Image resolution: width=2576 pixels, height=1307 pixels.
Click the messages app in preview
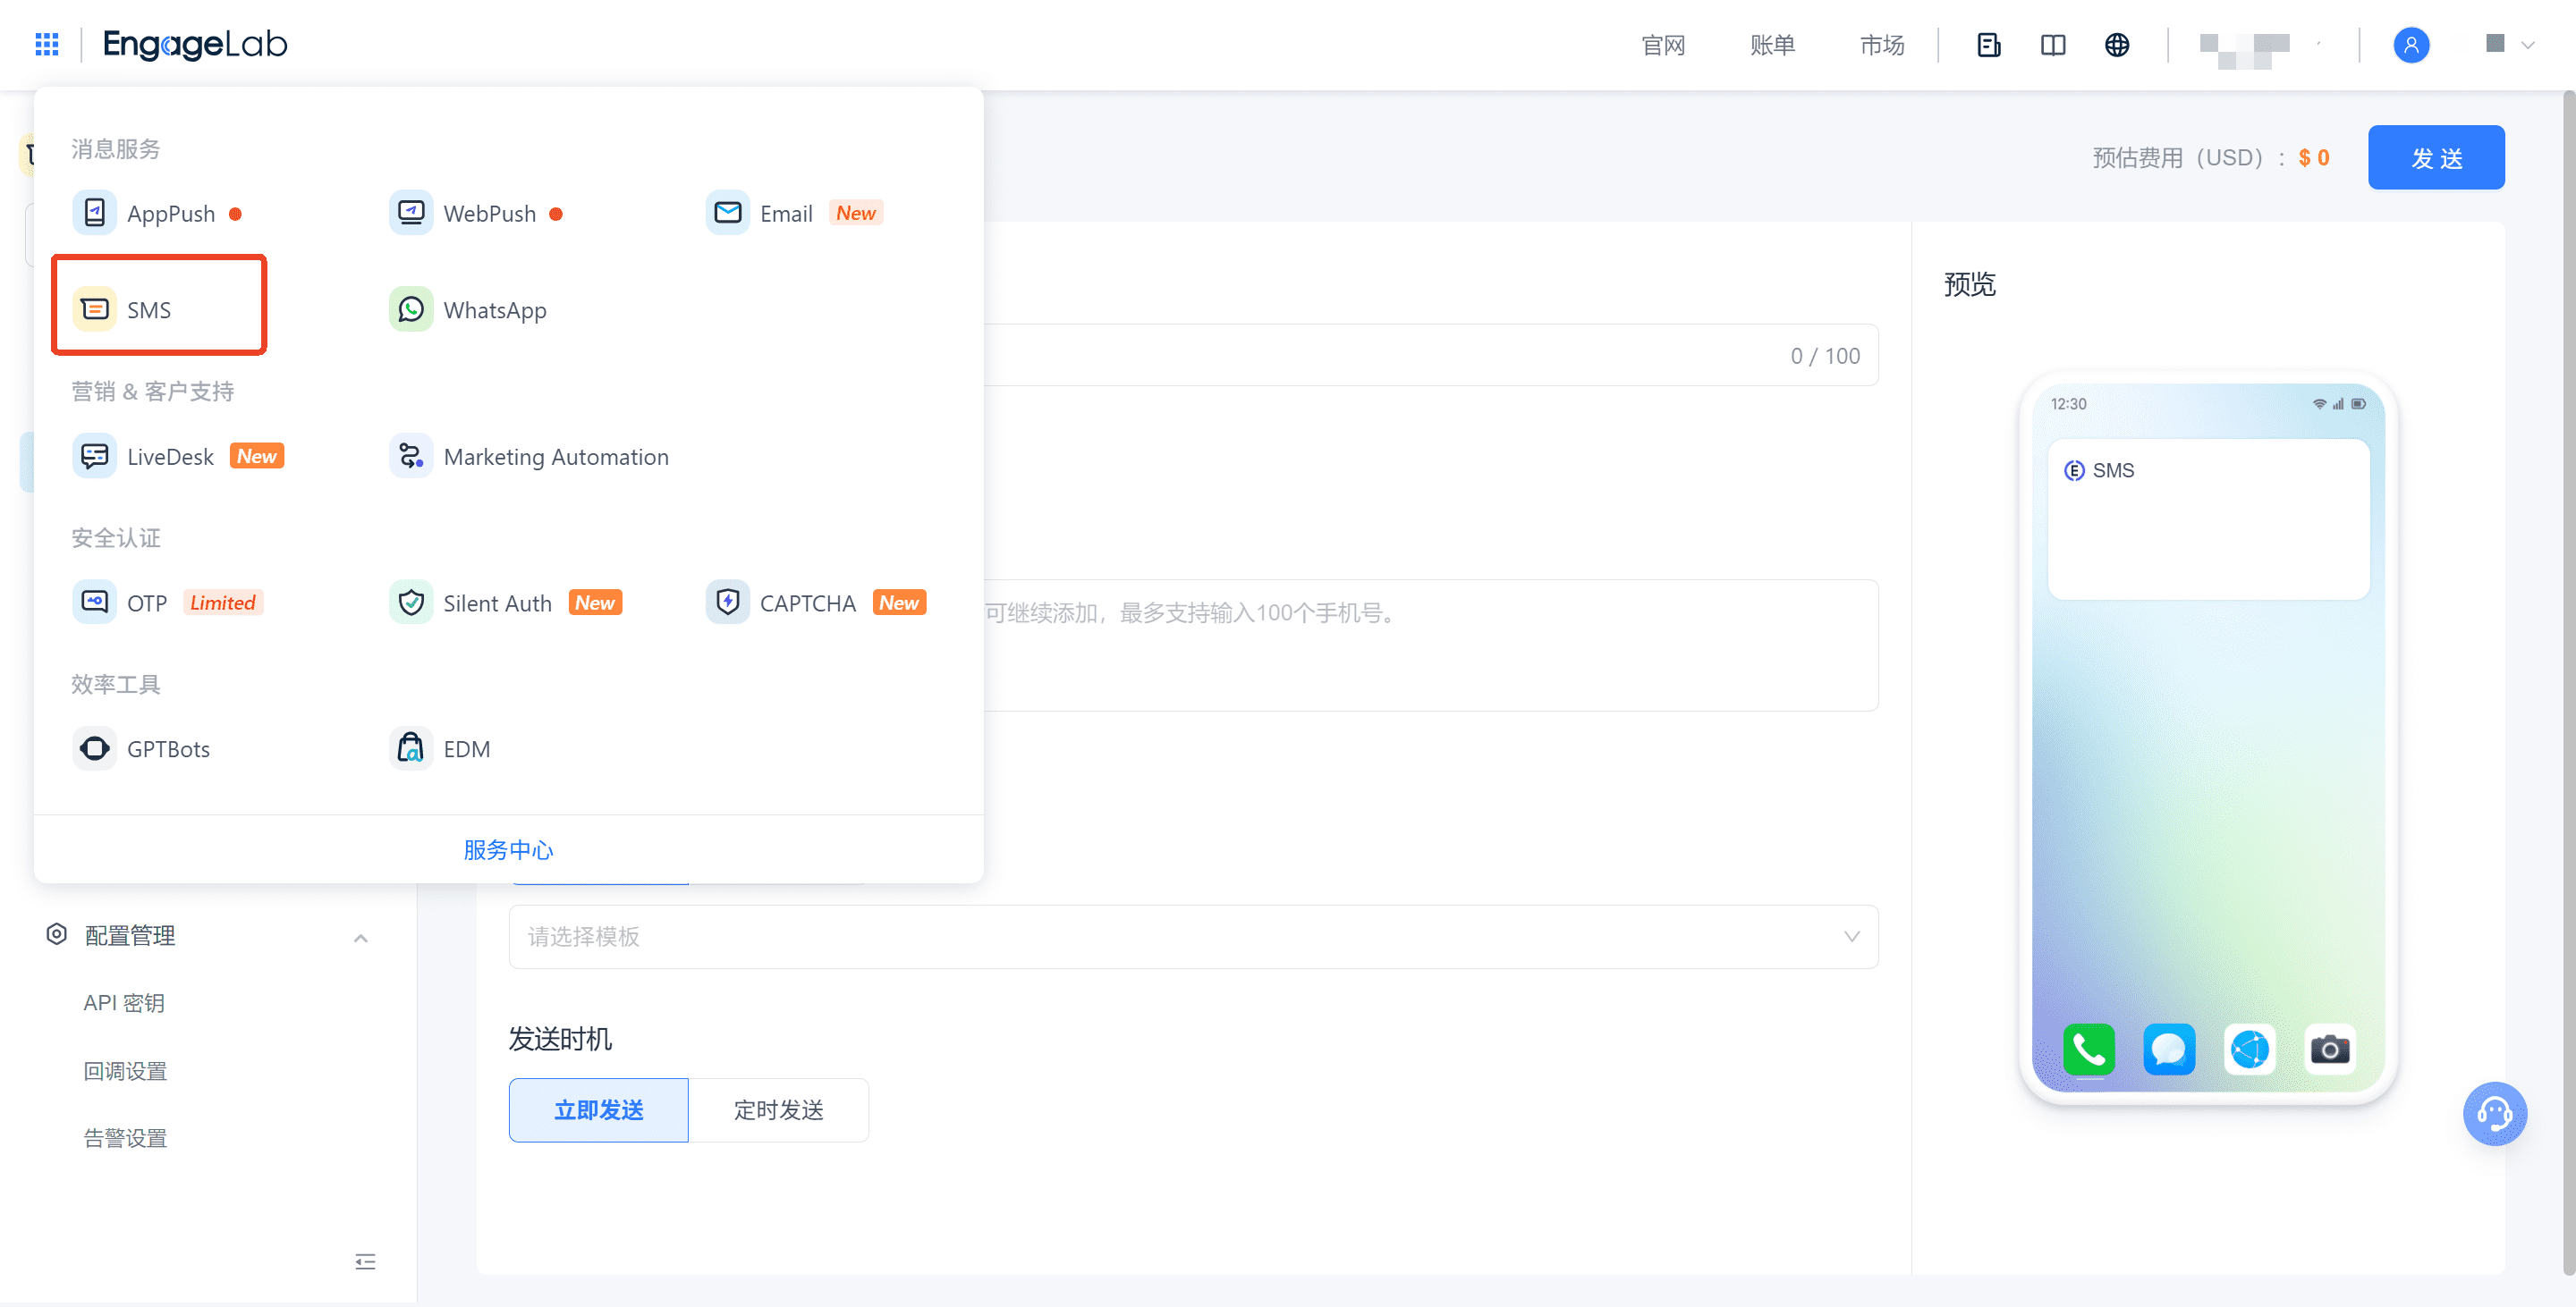point(2168,1050)
